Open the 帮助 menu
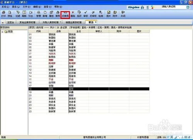Viewport: 193px width, 140px height. [x=58, y=7]
